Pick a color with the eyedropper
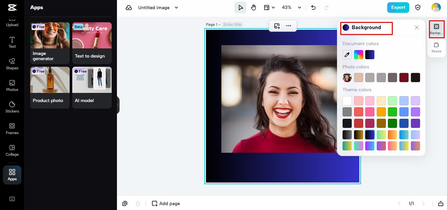Screen dimensions: 447x210 (x=347, y=55)
